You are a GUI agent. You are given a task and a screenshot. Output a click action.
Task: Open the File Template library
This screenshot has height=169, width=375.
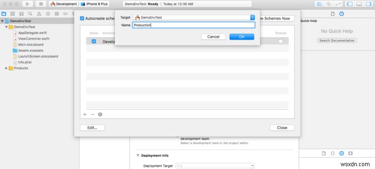pyautogui.click(x=324, y=153)
